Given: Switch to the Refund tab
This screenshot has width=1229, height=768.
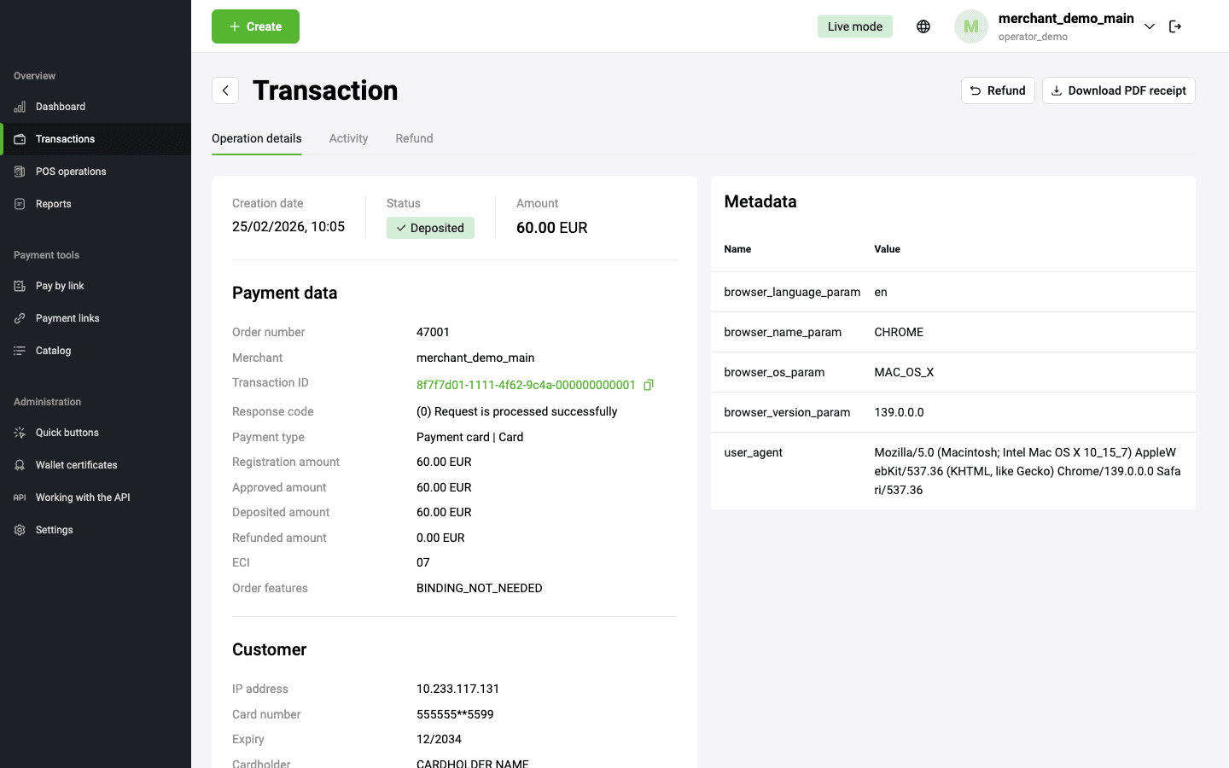Looking at the screenshot, I should point(414,138).
